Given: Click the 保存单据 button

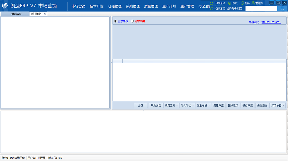Looking at the screenshot, I should pyautogui.click(x=248, y=105).
